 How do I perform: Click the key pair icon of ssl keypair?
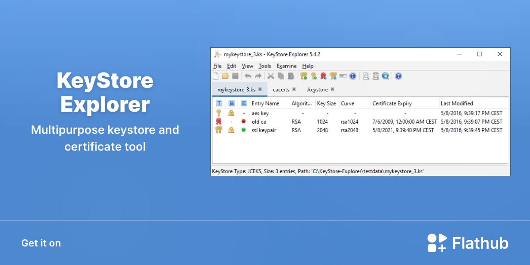click(x=218, y=130)
